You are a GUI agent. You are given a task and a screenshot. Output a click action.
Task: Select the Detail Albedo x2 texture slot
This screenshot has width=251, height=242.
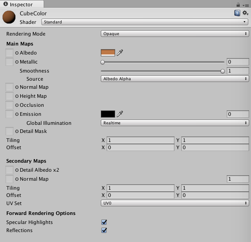9,170
